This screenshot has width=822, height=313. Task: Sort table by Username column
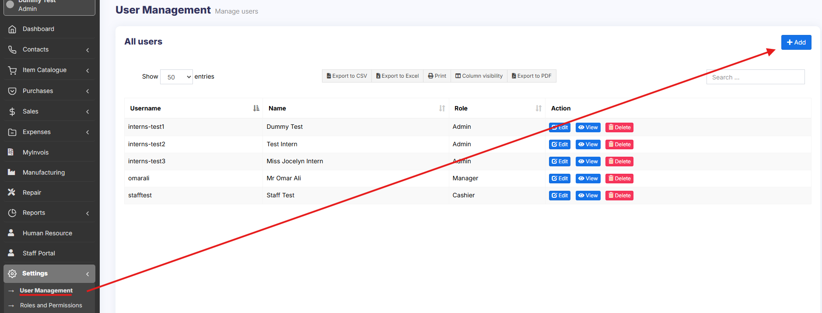256,108
